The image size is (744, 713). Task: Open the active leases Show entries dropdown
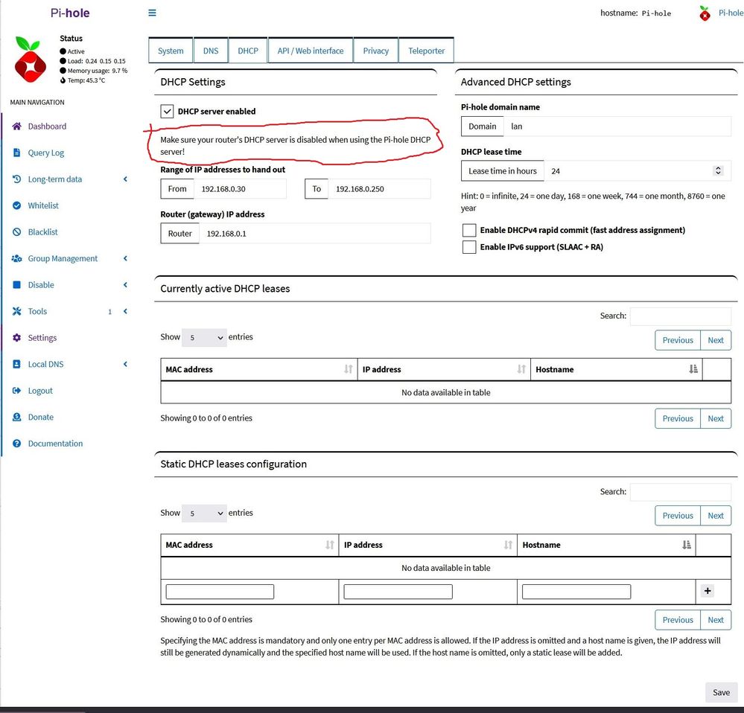pyautogui.click(x=204, y=338)
